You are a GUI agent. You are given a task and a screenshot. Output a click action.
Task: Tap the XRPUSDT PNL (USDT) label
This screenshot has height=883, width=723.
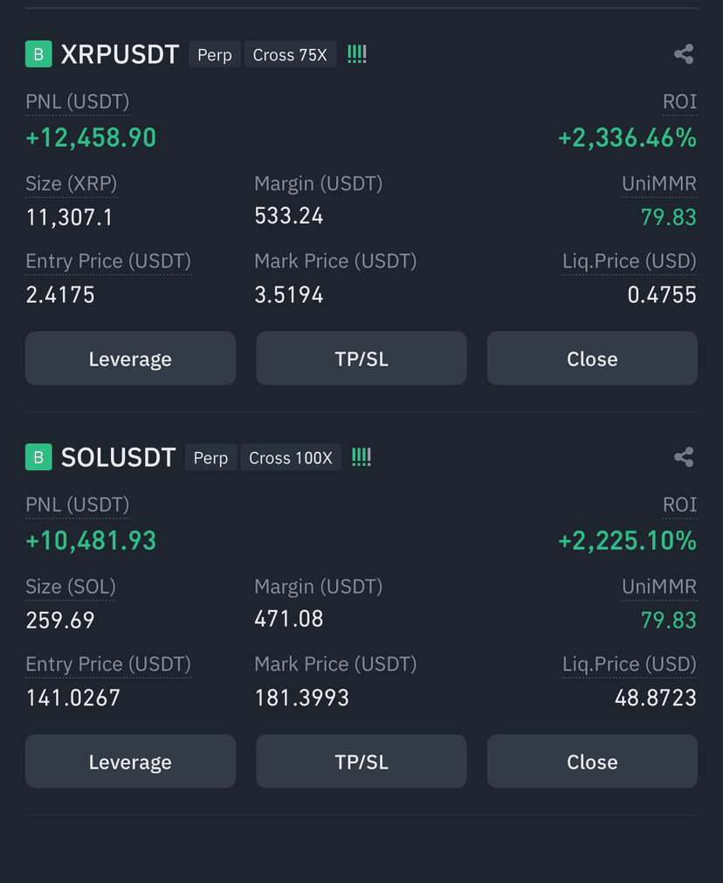[x=78, y=102]
